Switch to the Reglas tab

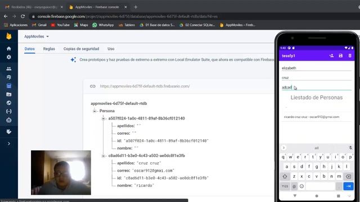pos(49,49)
